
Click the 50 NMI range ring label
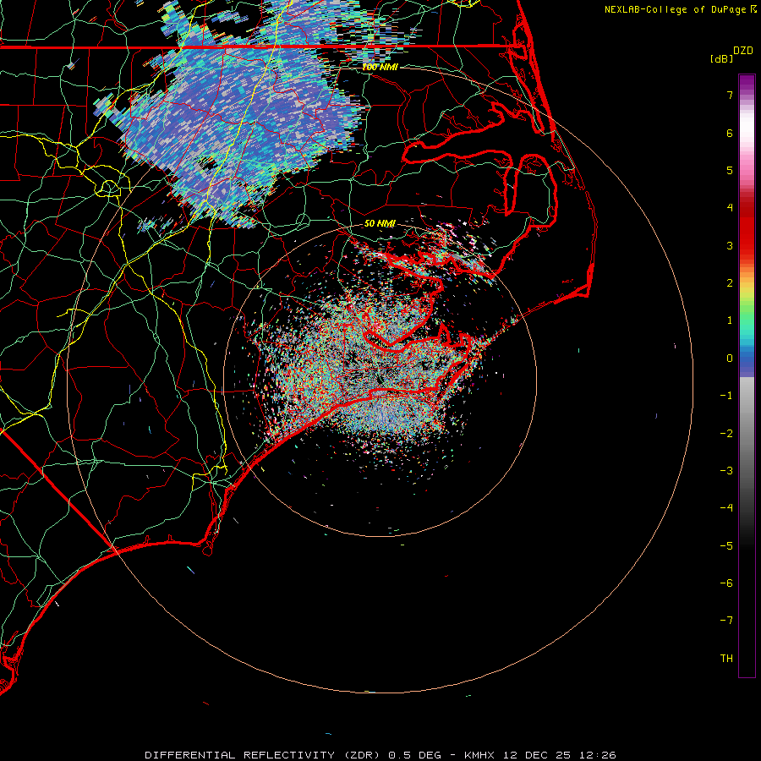tap(380, 223)
